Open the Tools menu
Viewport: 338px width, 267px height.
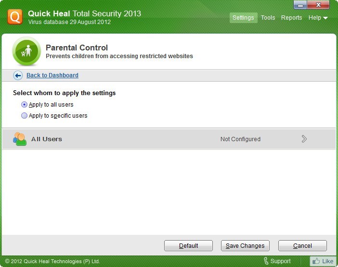[268, 18]
